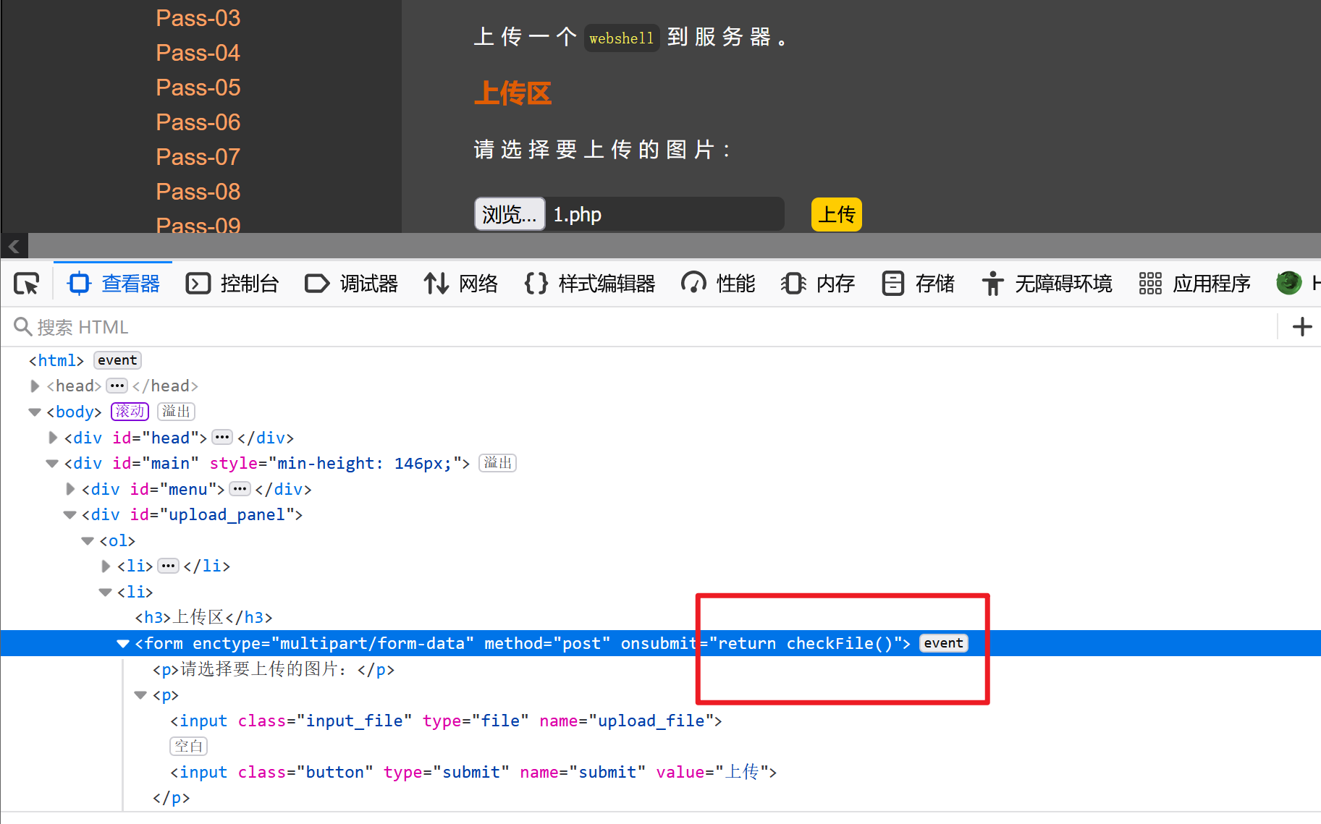Open Pass-07 in the sidebar
1321x824 pixels.
pos(198,157)
